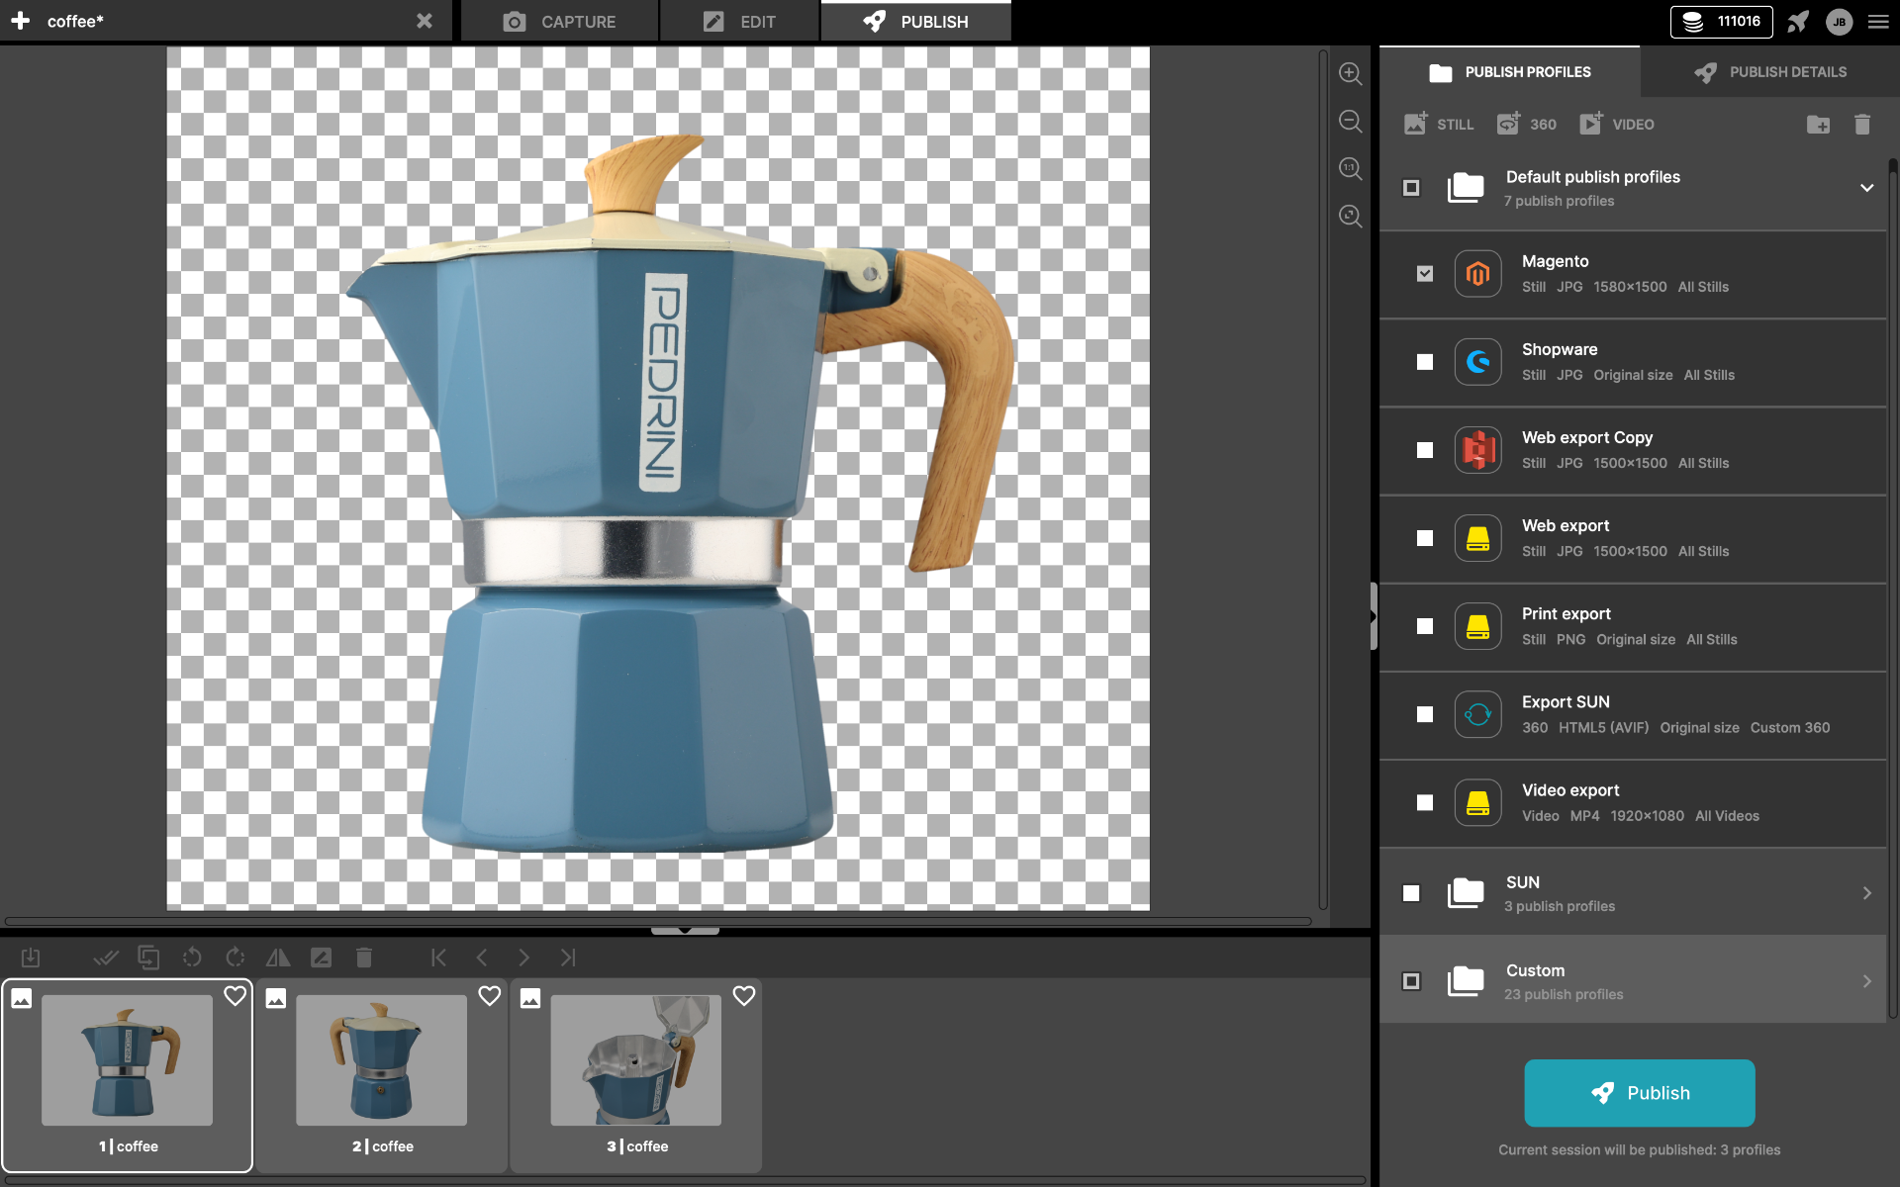Open the hamburger main menu

1878,22
